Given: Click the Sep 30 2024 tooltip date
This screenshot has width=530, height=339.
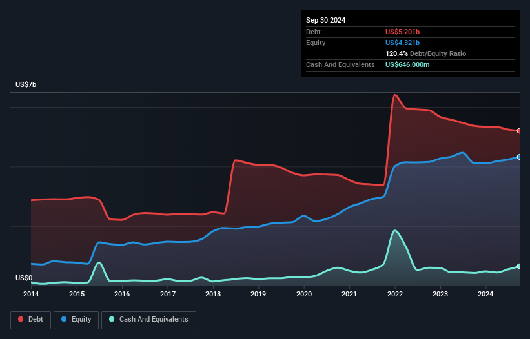Looking at the screenshot, I should pyautogui.click(x=325, y=20).
